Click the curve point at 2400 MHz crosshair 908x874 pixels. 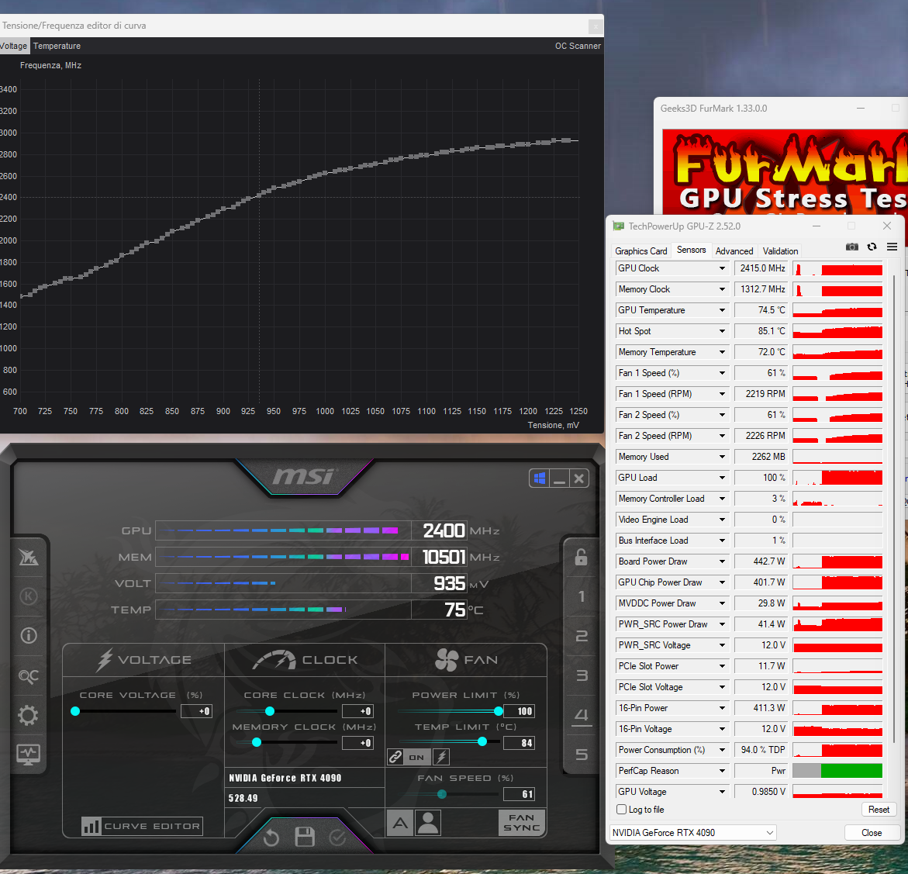[x=259, y=195]
